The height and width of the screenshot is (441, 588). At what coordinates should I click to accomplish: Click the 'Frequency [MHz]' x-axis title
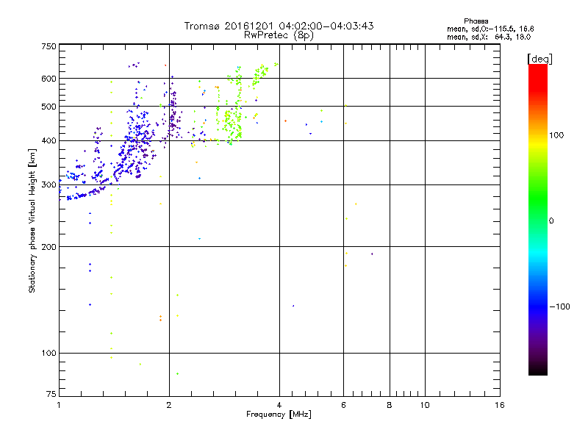click(279, 415)
